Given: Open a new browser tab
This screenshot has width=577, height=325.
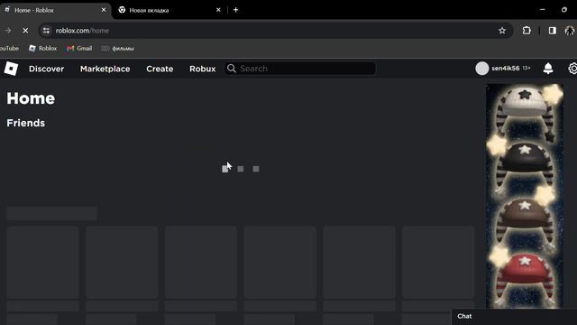Looking at the screenshot, I should click(236, 10).
